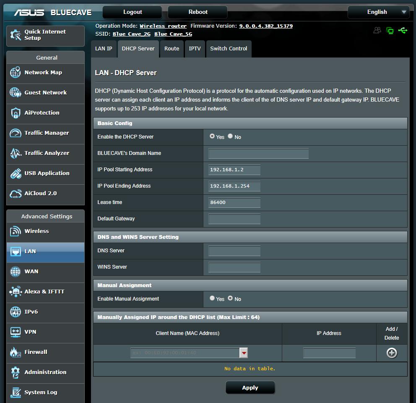Focus the Default Gateway field
The width and height of the screenshot is (416, 403).
click(234, 219)
